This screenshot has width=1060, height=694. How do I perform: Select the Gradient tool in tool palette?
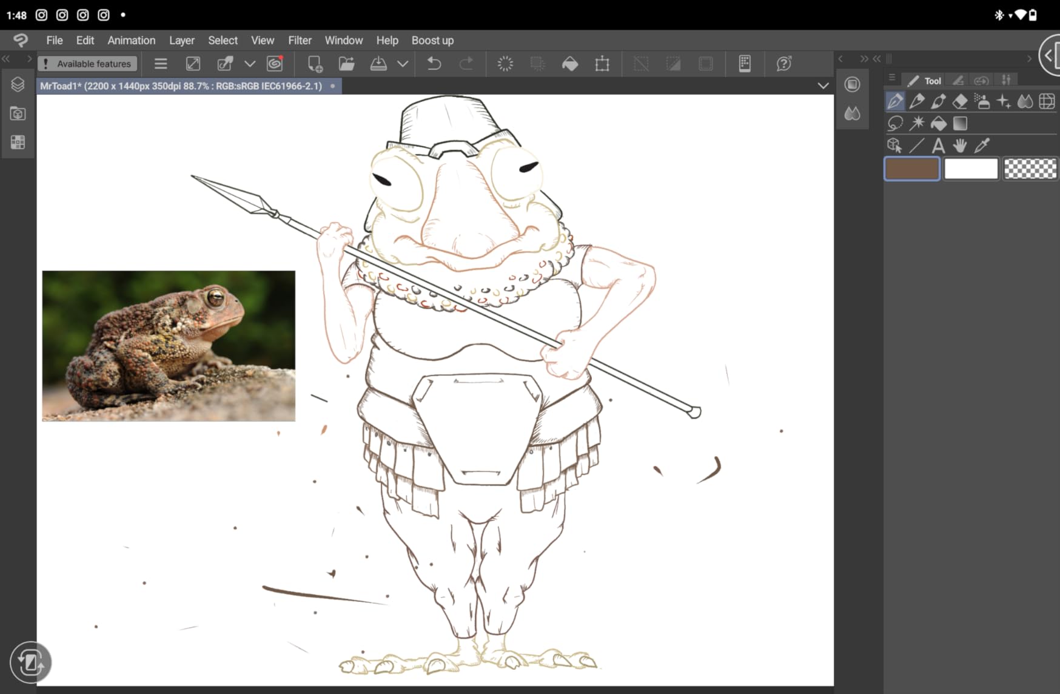[960, 124]
